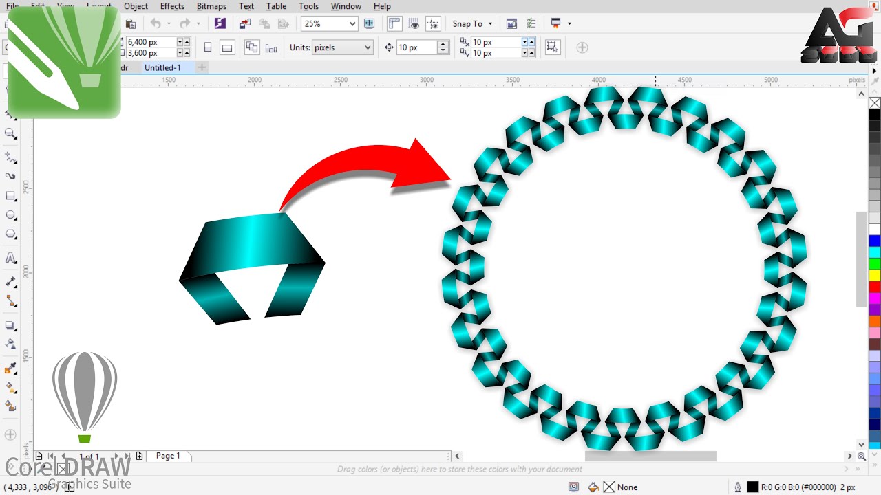Set page orientation to Landscape

227,47
